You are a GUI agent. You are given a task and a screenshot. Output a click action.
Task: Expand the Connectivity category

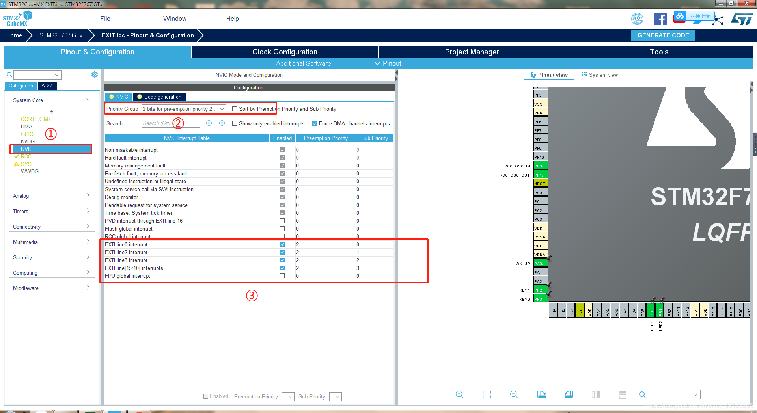[x=52, y=227]
